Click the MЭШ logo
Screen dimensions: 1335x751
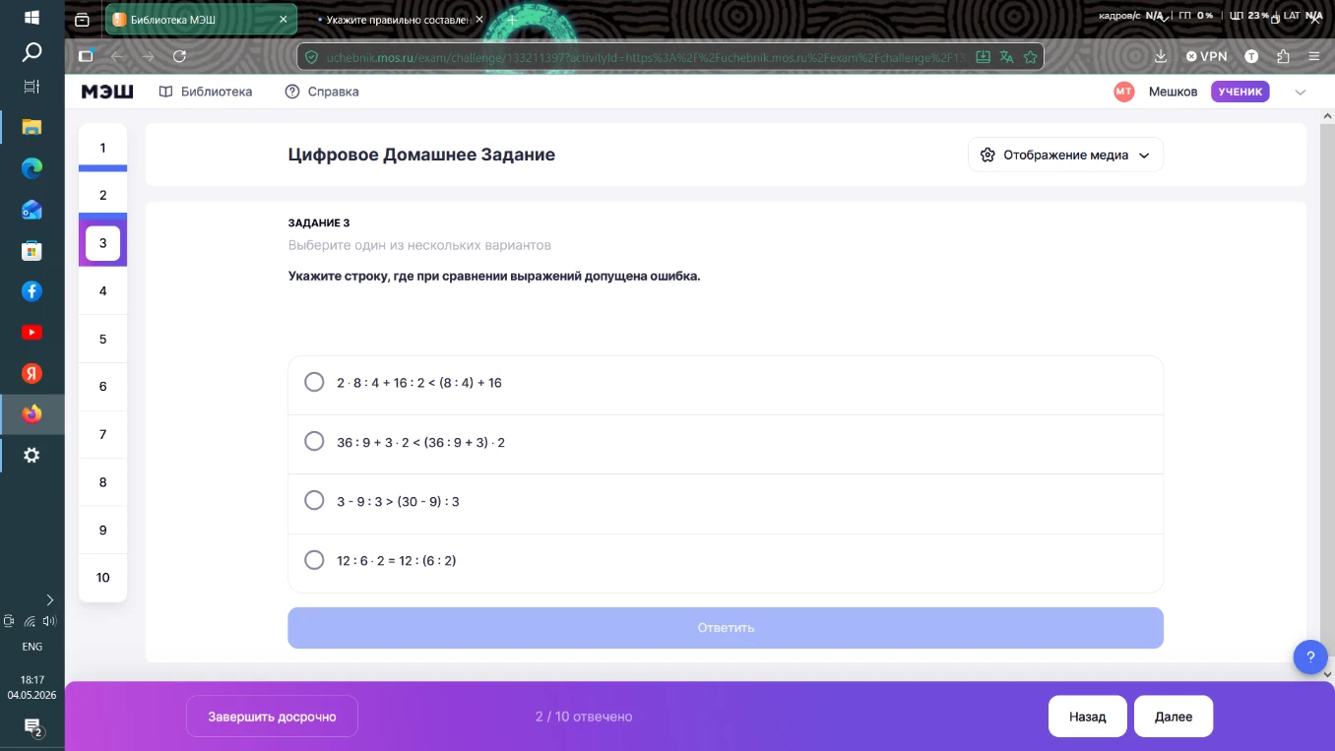point(107,92)
